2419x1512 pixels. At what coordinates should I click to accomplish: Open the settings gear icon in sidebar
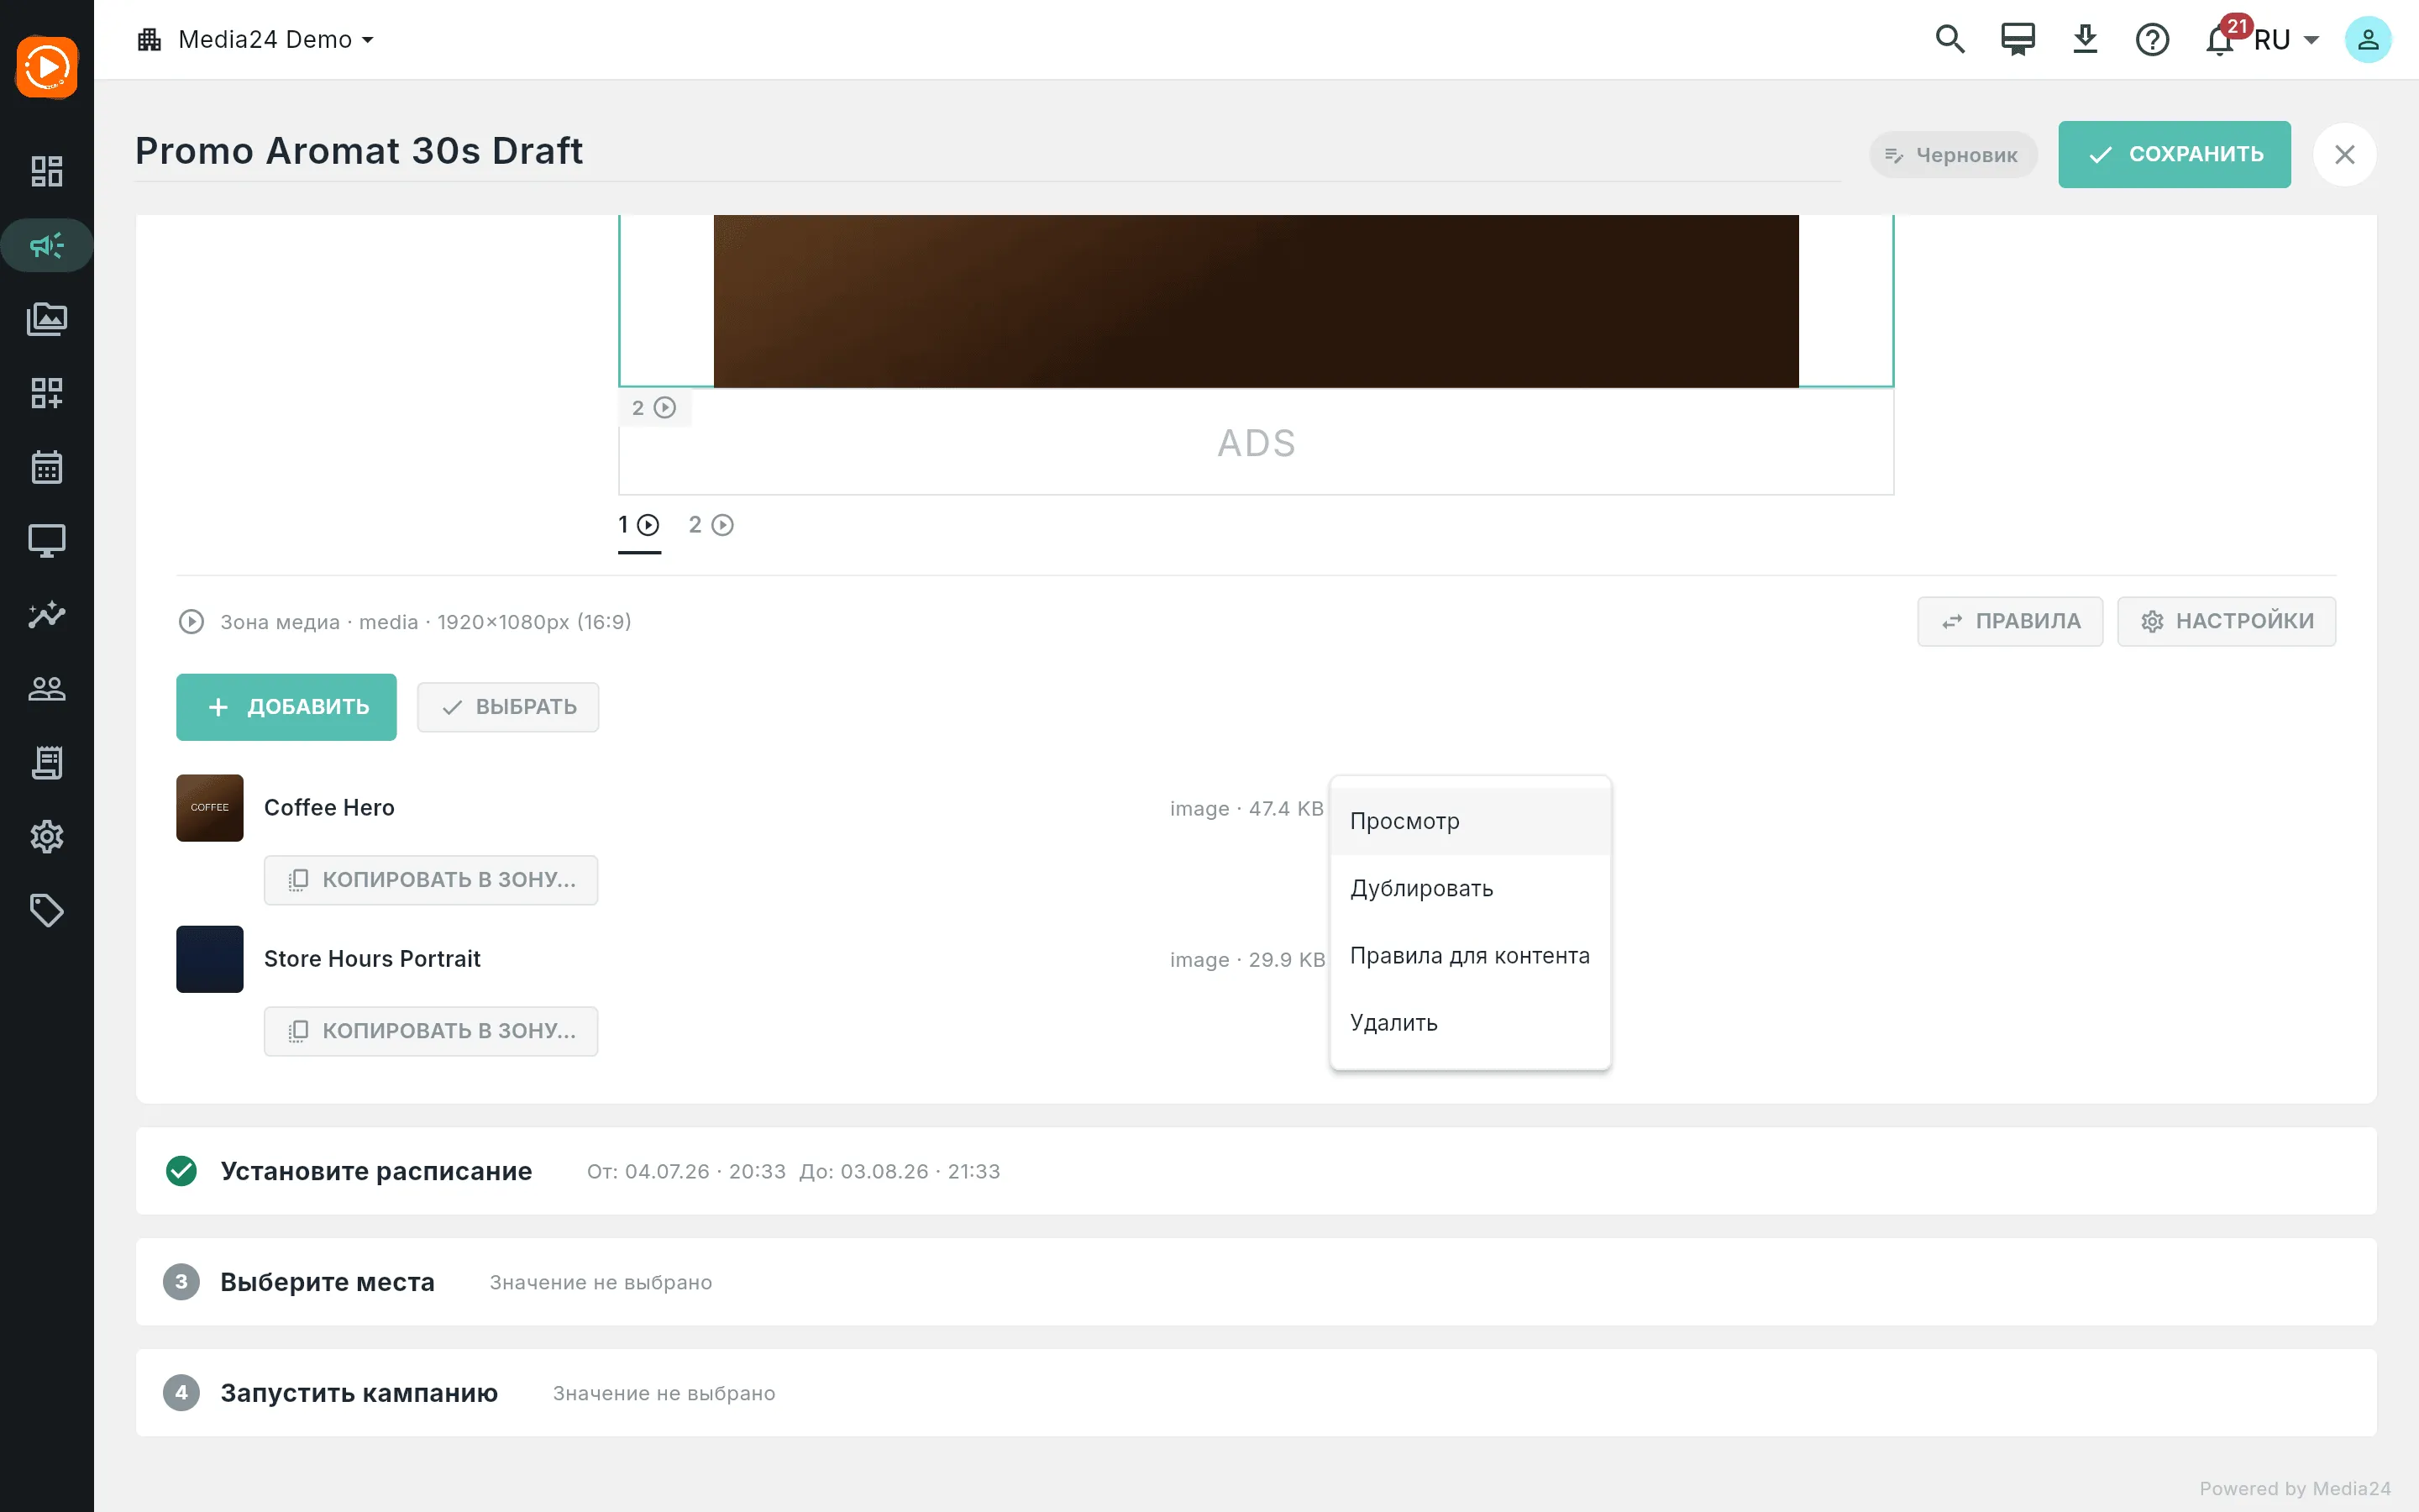[x=47, y=837]
